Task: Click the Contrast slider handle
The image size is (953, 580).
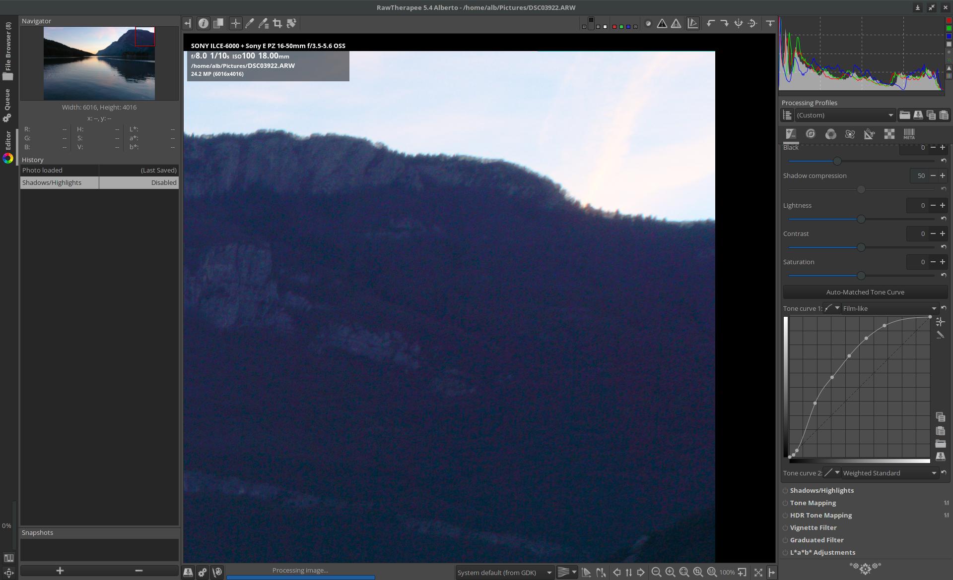Action: pyautogui.click(x=861, y=247)
